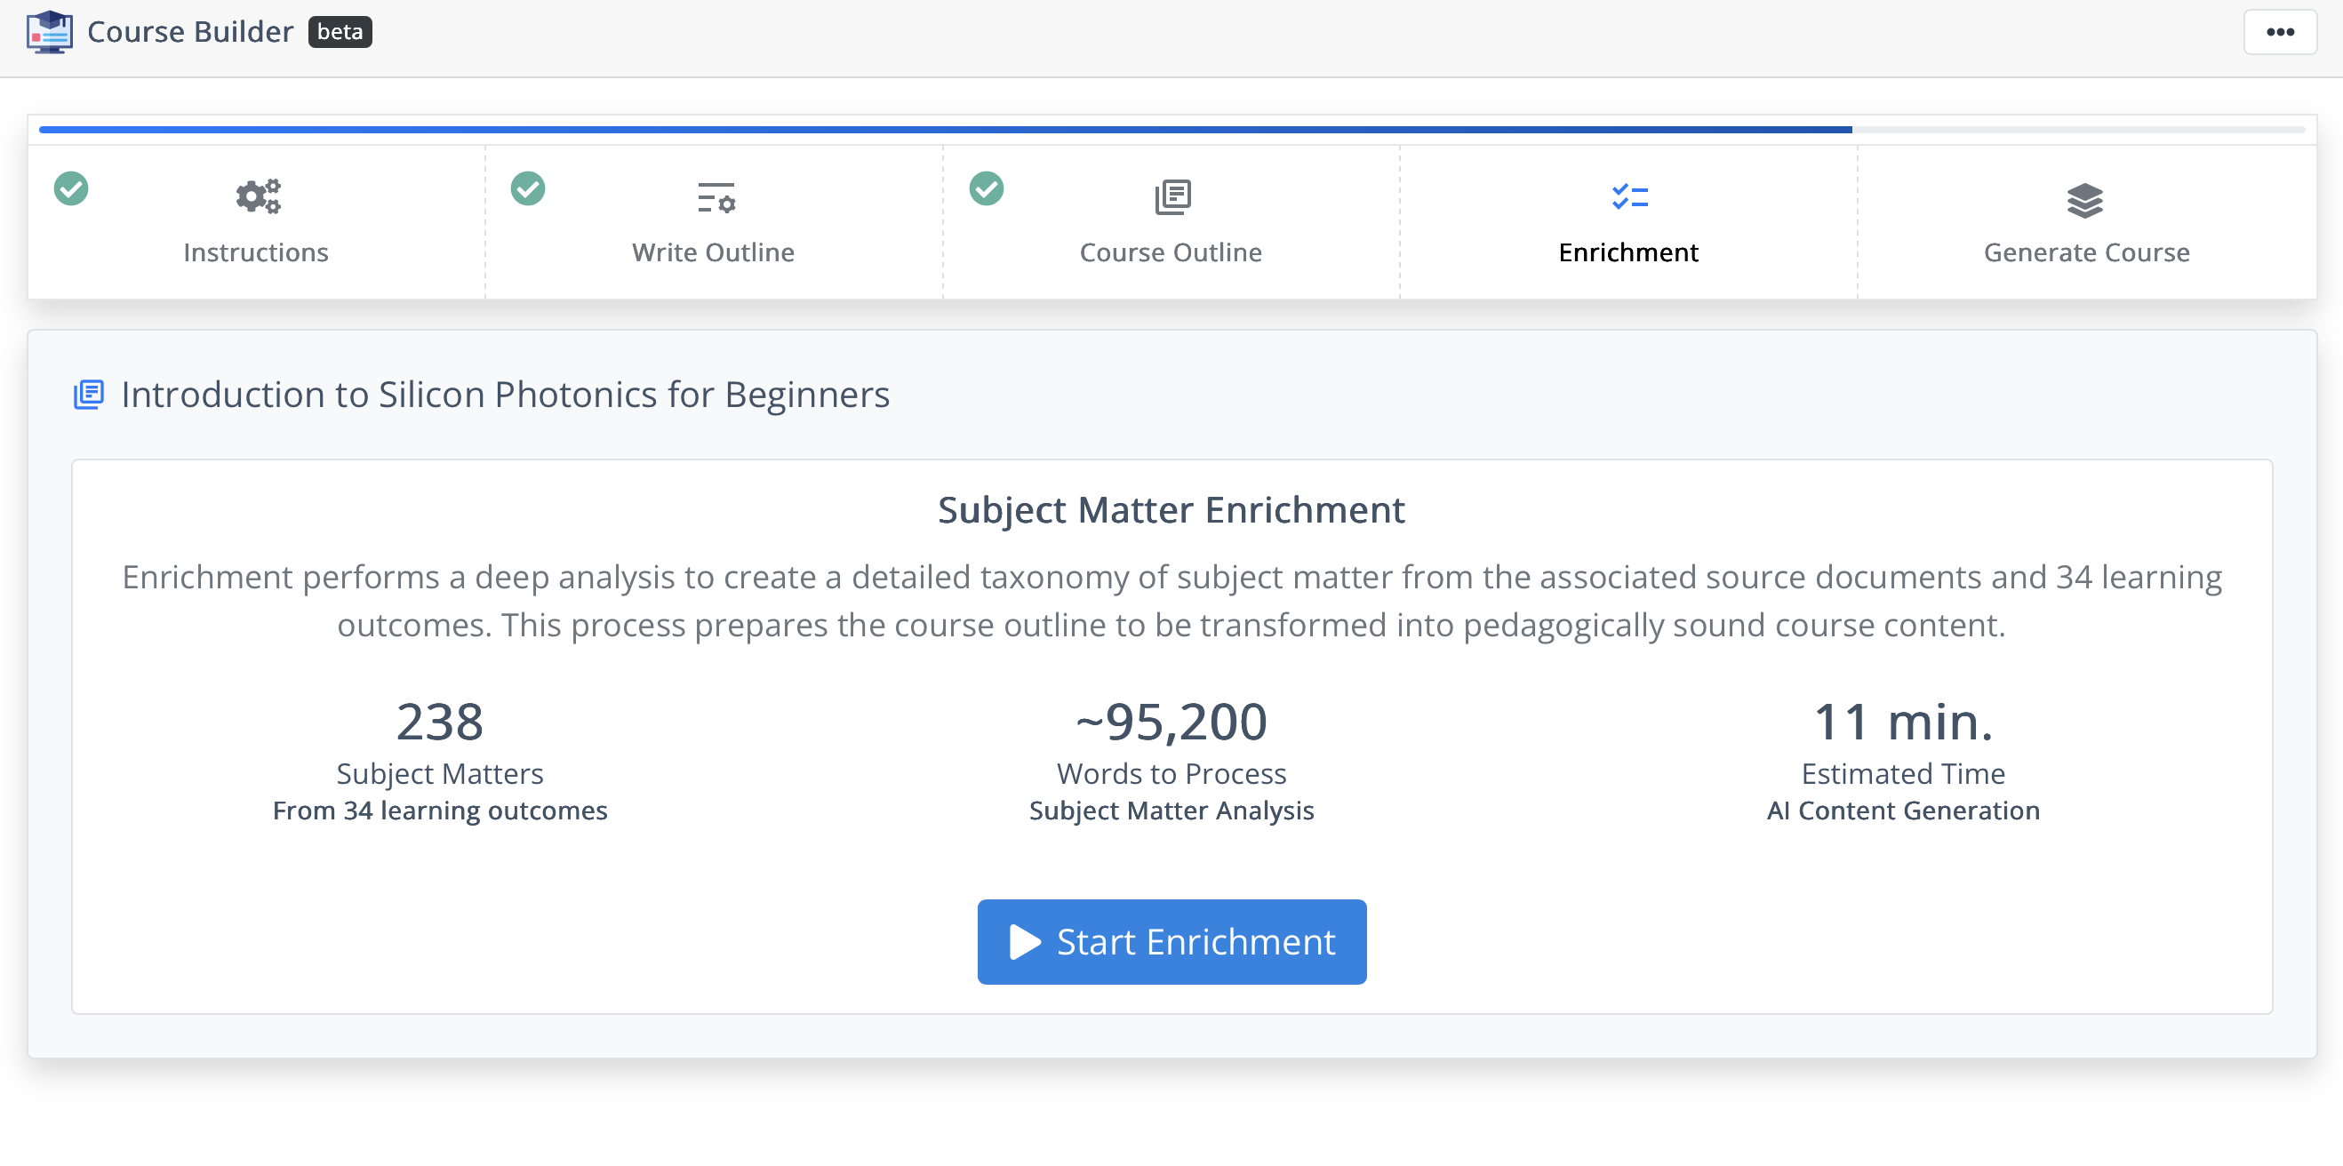Click the play icon in Start Enrichment
Image resolution: width=2343 pixels, height=1166 pixels.
point(1024,942)
